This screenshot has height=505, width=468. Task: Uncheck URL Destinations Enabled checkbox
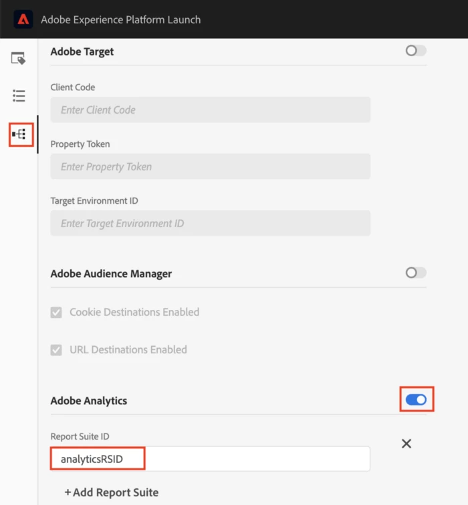click(x=56, y=350)
